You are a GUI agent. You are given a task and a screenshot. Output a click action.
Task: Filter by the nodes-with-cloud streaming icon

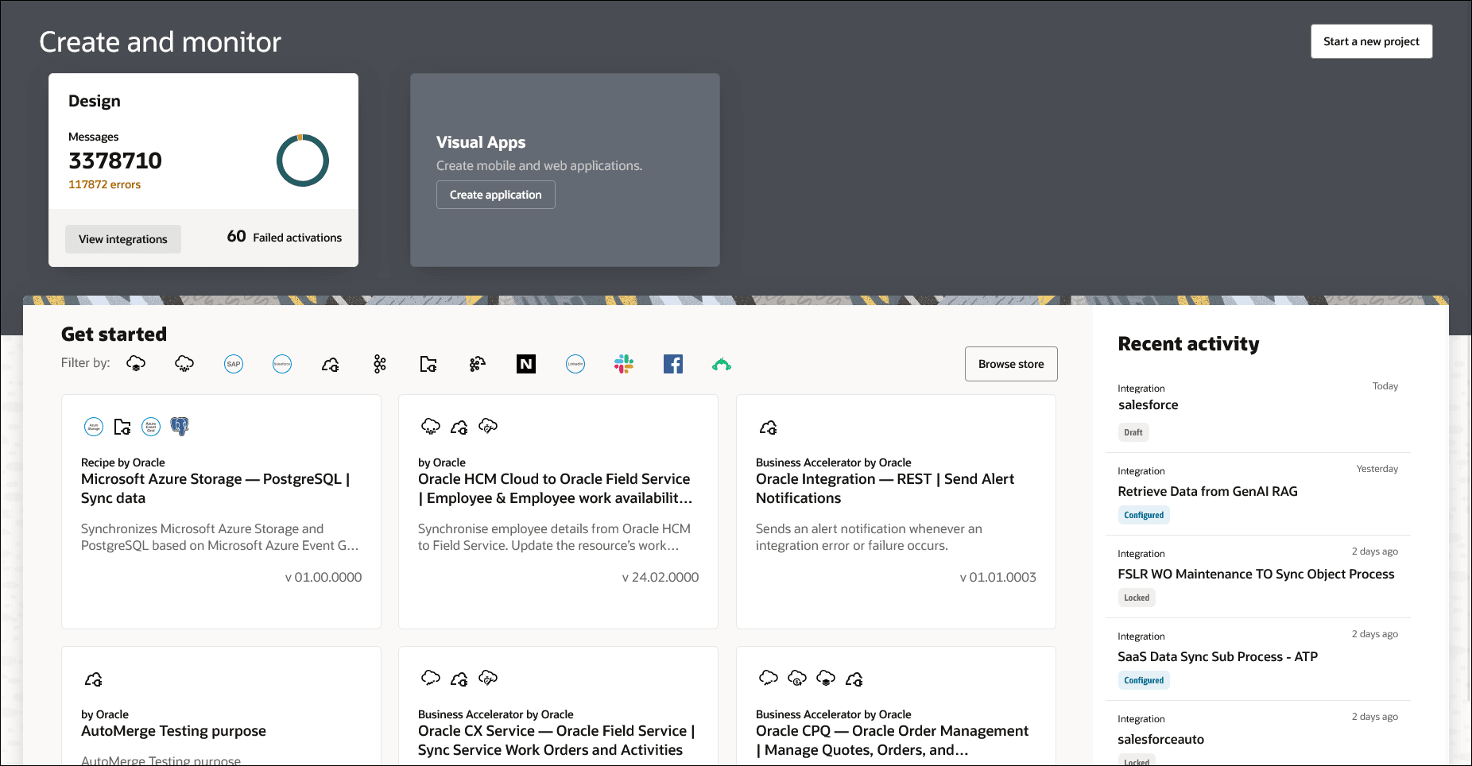[x=478, y=364]
